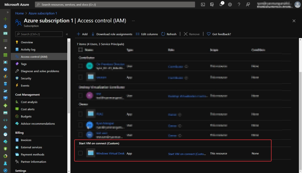Click Edit columns in toolbar
The height and width of the screenshot is (173, 302).
[x=147, y=34]
